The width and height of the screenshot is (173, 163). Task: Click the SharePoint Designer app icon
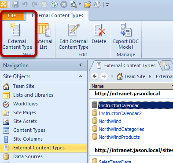coord(3,4)
